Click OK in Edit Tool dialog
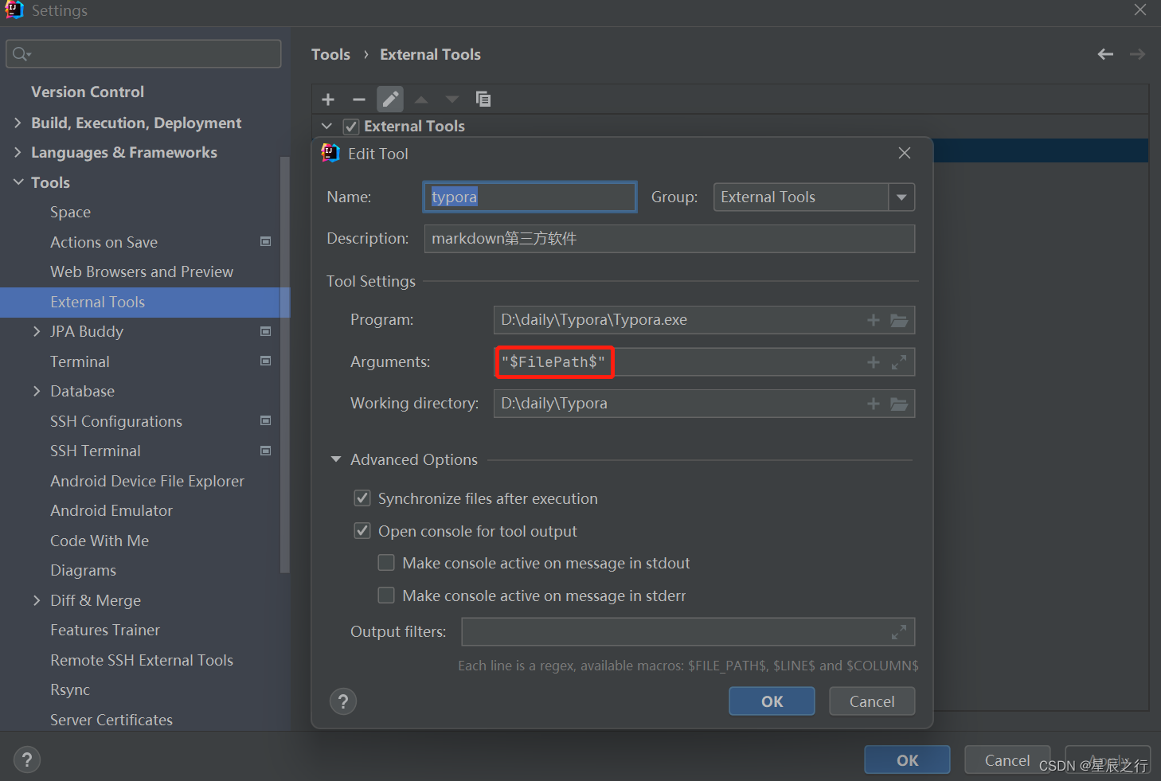1161x781 pixels. coord(772,701)
